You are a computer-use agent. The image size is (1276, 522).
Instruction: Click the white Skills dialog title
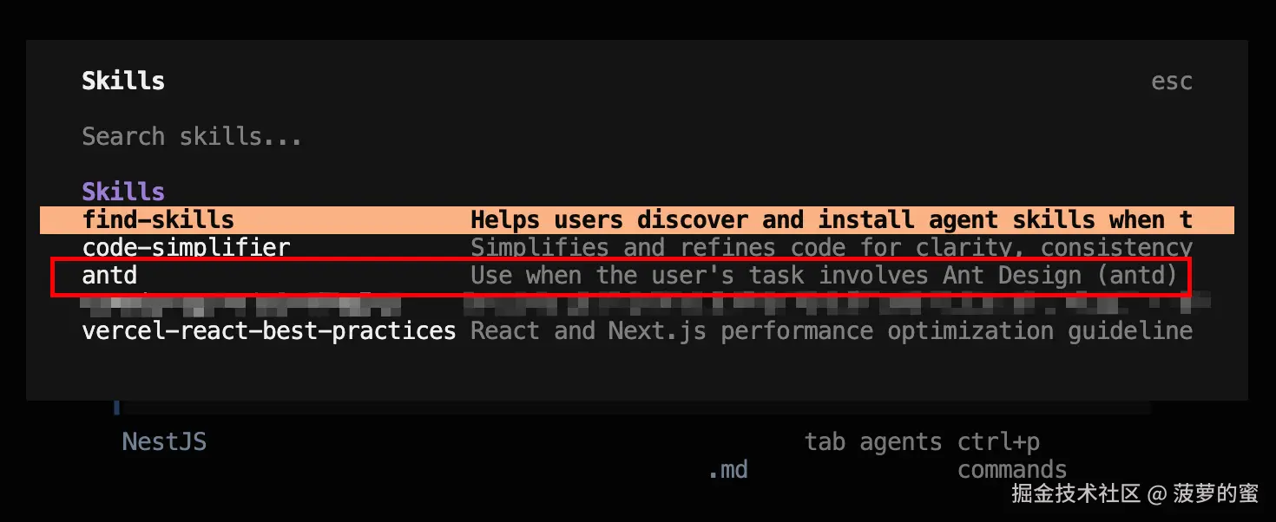tap(123, 82)
